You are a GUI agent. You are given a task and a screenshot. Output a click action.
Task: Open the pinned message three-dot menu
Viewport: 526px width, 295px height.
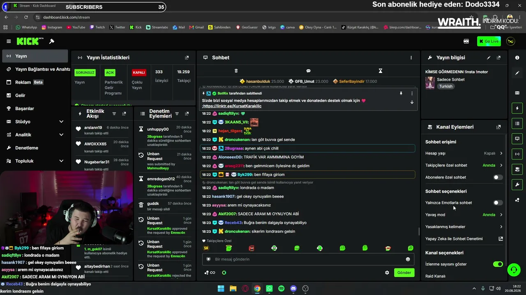412,93
